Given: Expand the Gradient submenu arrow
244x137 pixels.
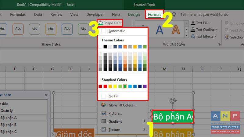Looking at the screenshot, I should pyautogui.click(x=144, y=121).
